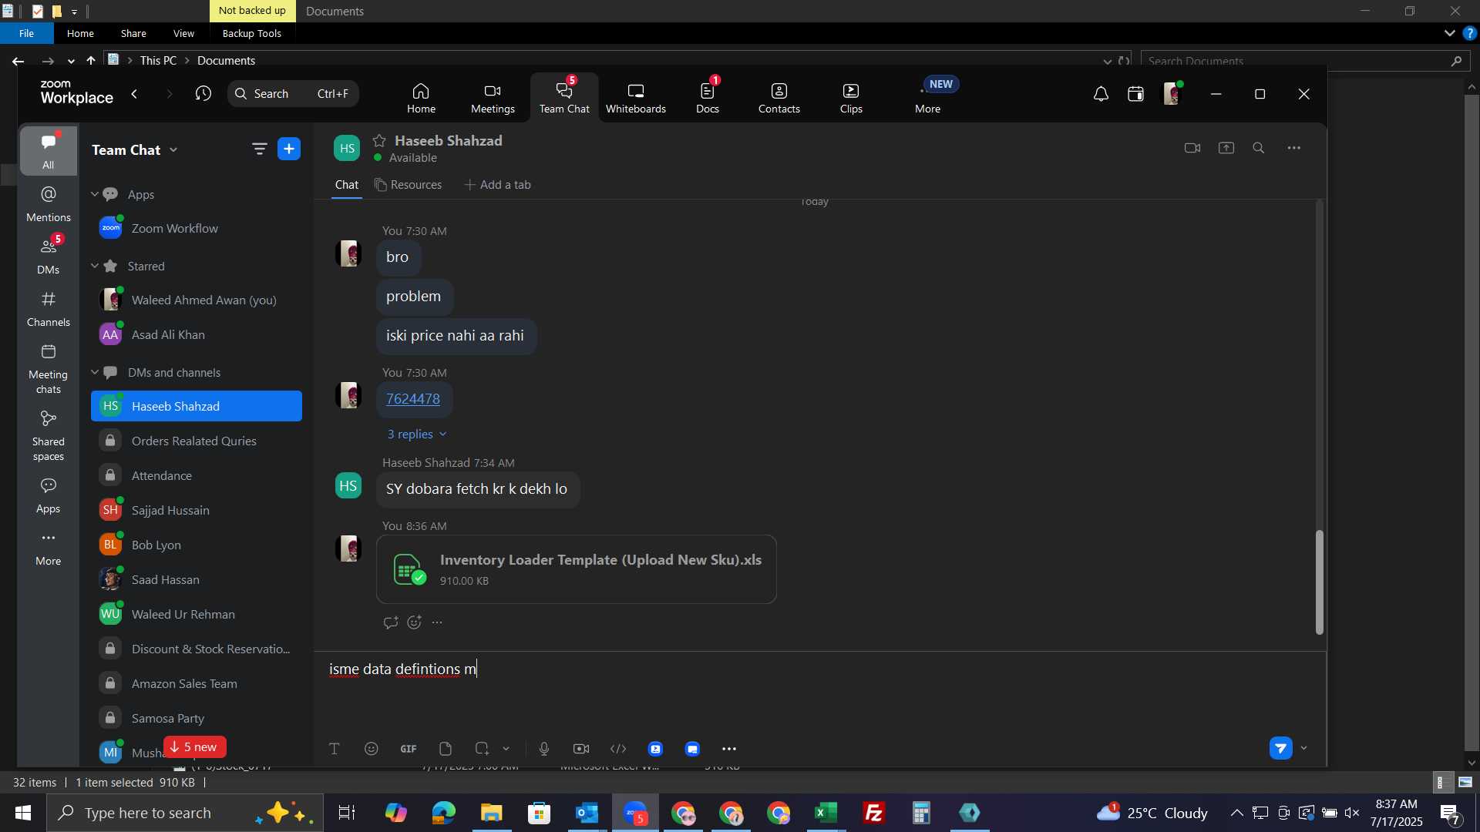Click the chat vertical scrollbar
Viewport: 1480px width, 832px height.
tap(1320, 582)
